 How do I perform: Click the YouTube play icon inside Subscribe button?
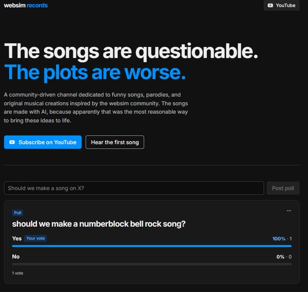[x=12, y=142]
